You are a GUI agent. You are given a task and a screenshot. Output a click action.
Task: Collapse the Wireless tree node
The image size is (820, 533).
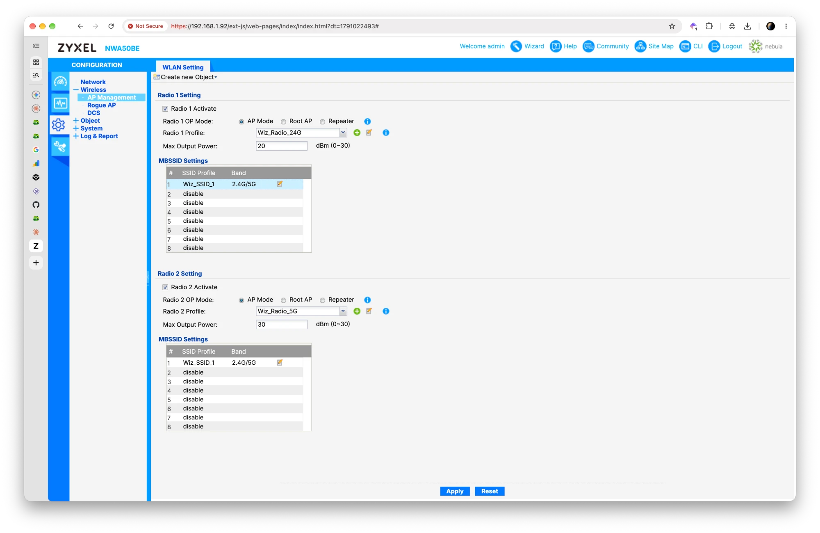coord(76,90)
